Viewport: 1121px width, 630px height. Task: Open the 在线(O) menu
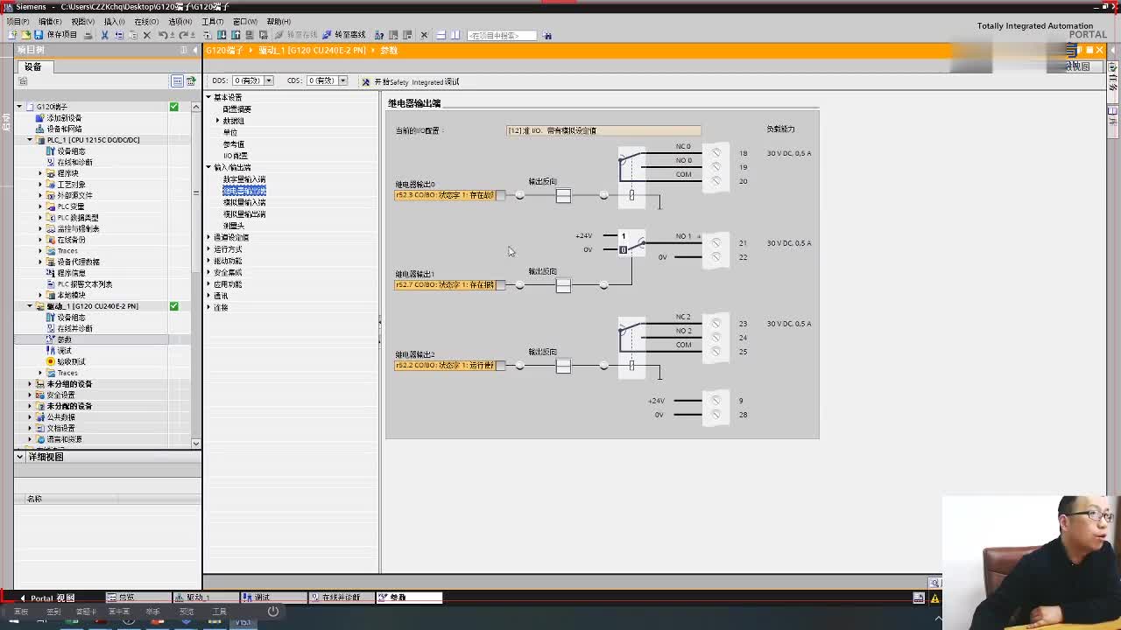click(147, 21)
